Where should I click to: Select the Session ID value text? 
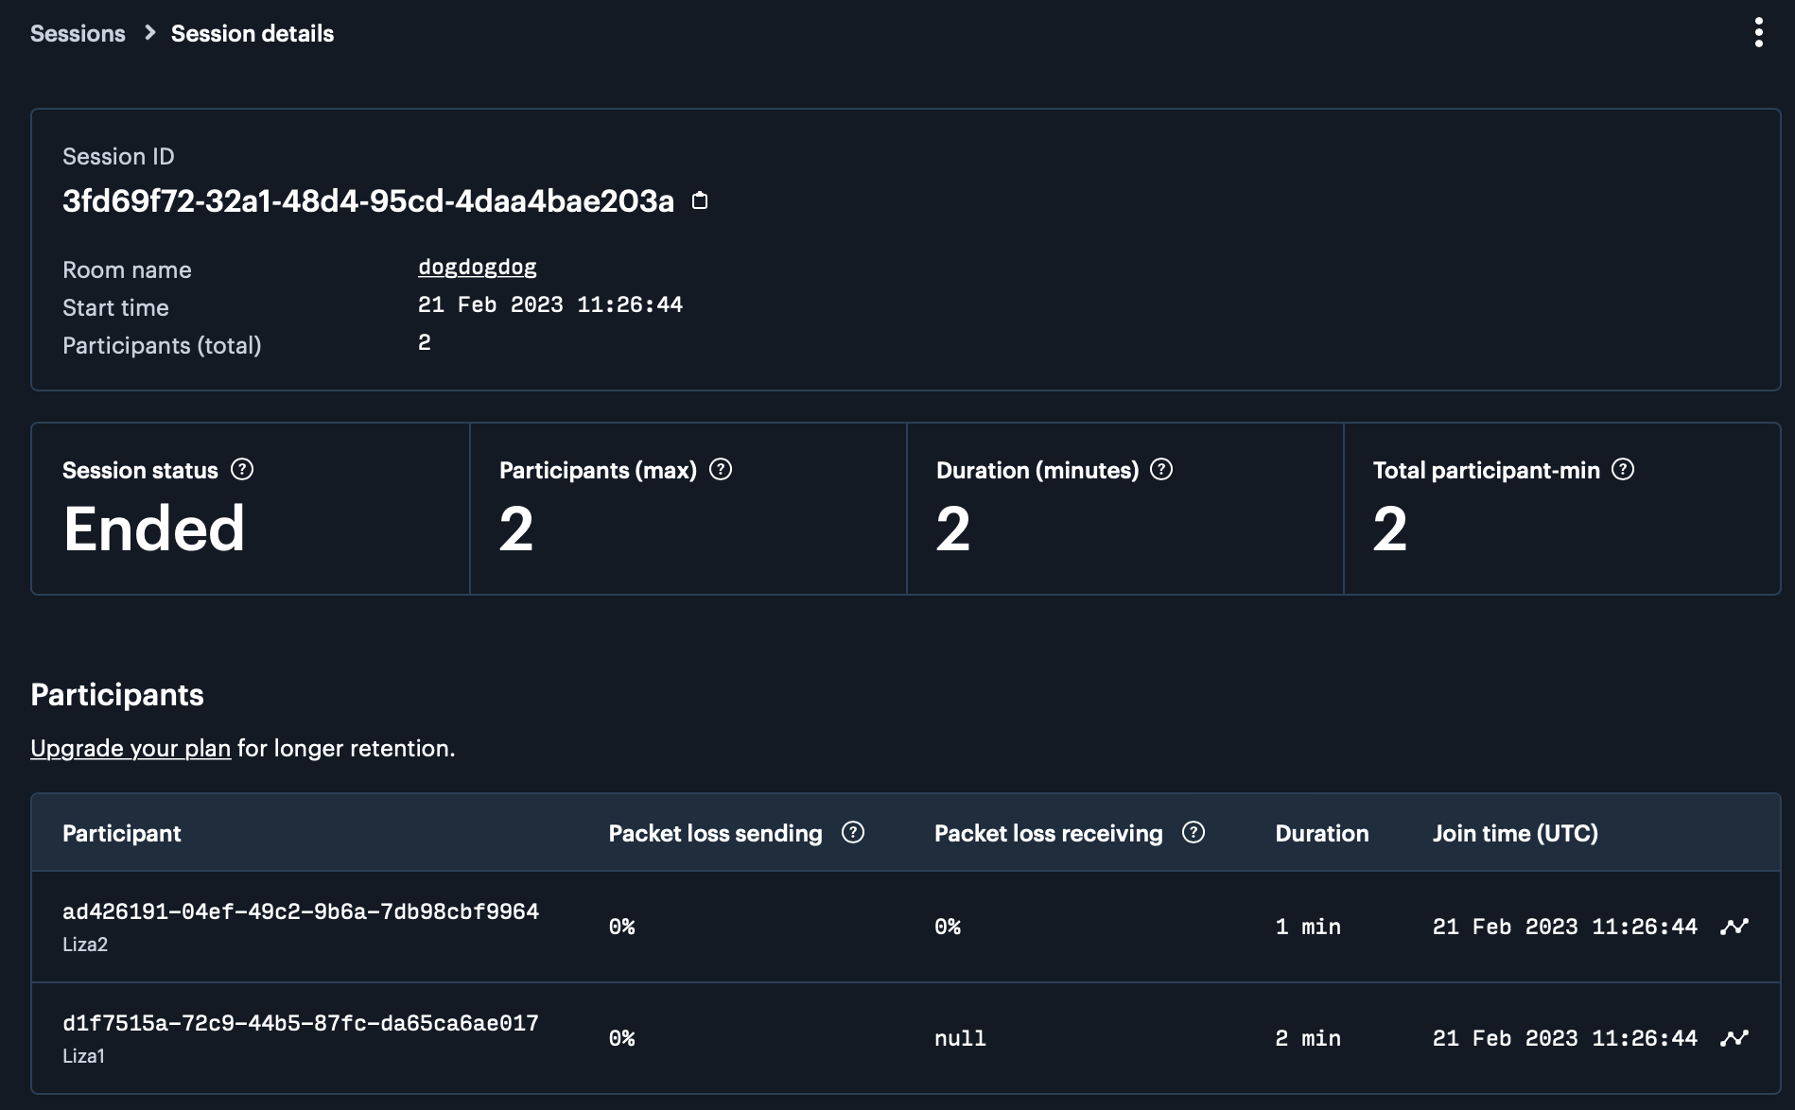[368, 200]
